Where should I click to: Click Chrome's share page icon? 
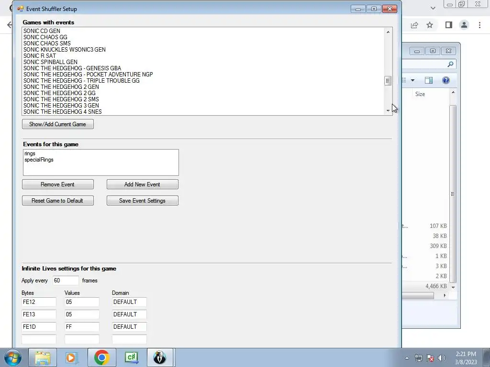[414, 25]
